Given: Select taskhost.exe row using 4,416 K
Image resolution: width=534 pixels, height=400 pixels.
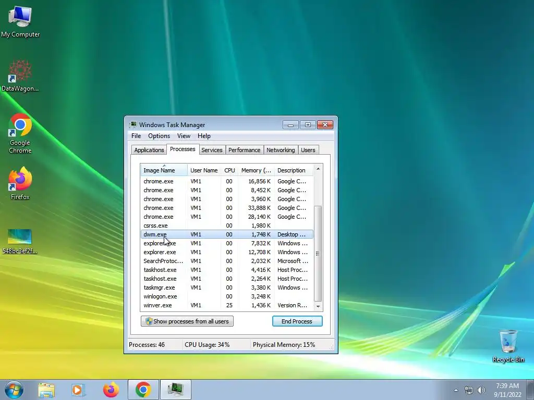Looking at the screenshot, I should (227, 270).
